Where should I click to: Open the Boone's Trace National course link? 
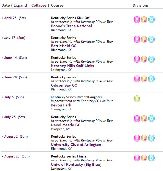click(x=71, y=26)
